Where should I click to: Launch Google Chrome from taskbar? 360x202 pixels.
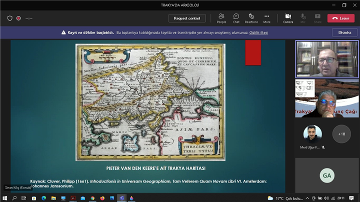coord(92,198)
